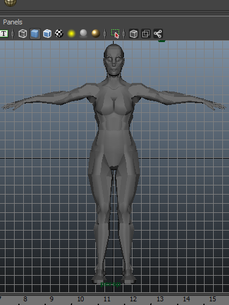Toggle Smooth Shade All blue cube
This screenshot has width=229, height=305.
point(35,34)
